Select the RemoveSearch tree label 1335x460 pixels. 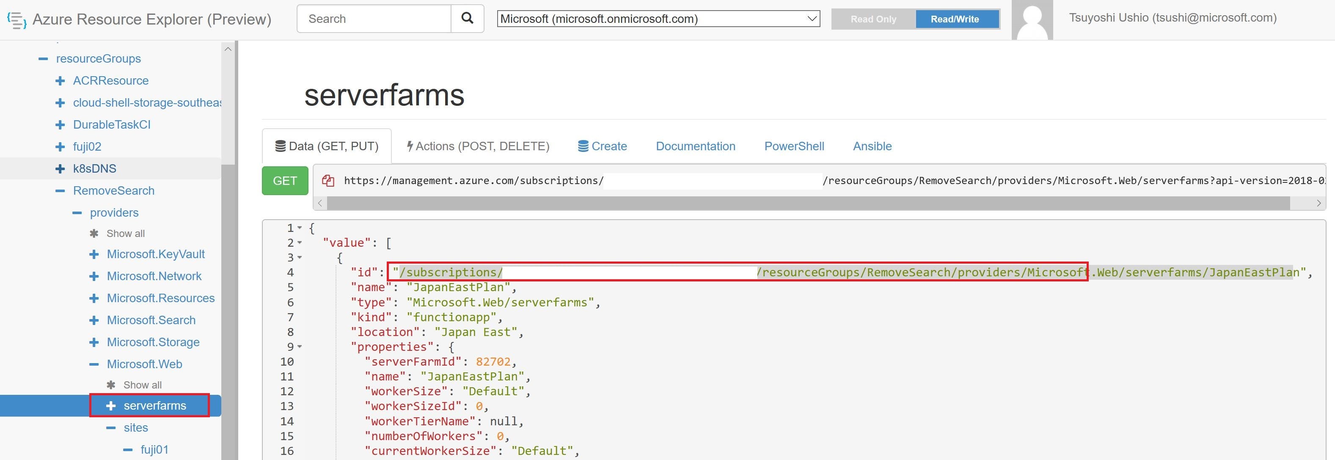(113, 190)
